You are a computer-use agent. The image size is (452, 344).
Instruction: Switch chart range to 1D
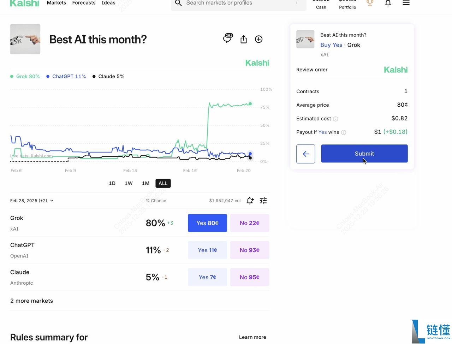(x=112, y=183)
